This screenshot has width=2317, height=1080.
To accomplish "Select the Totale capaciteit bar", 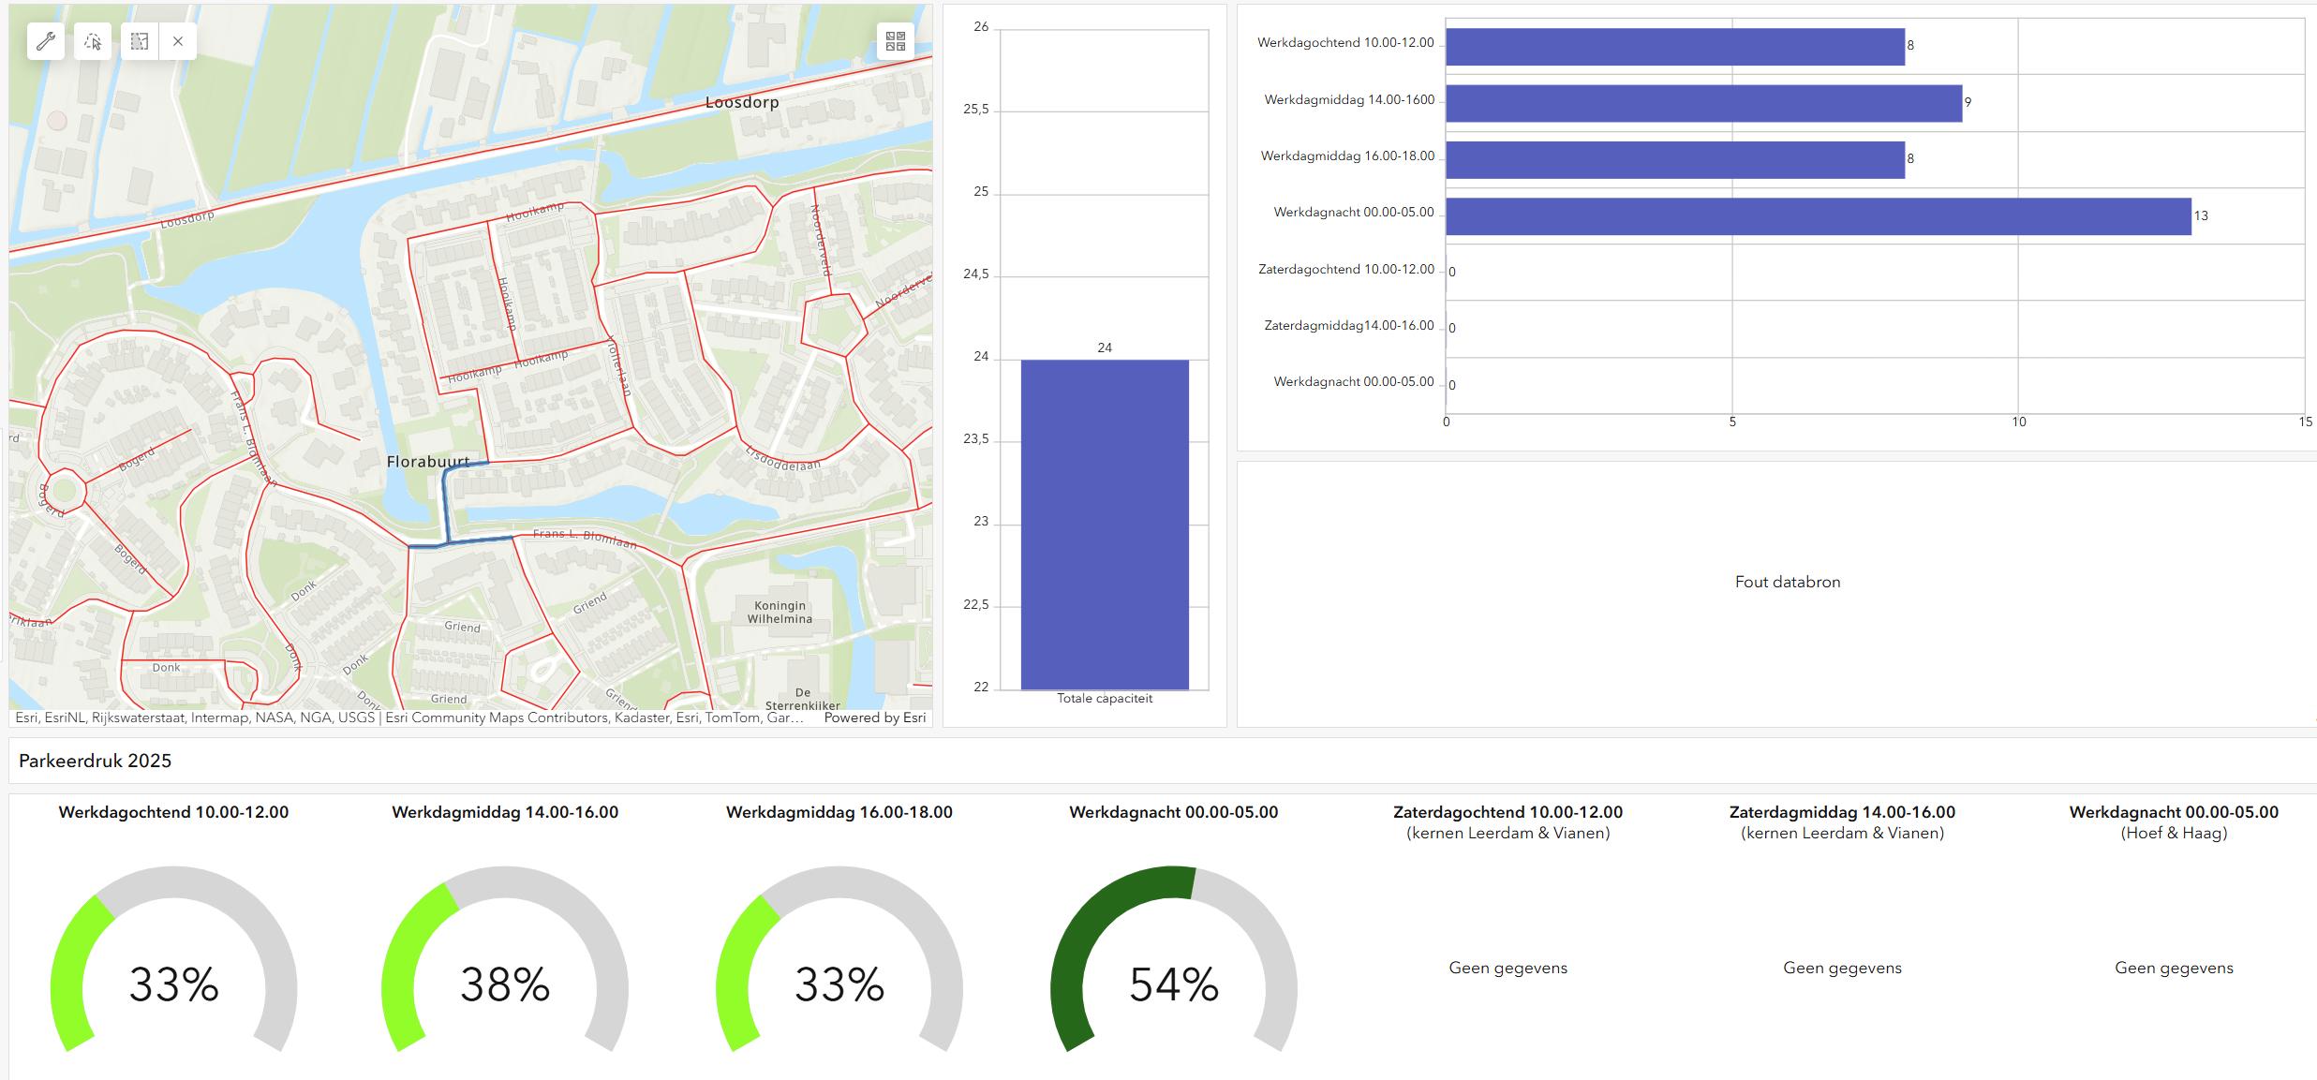I will point(1105,525).
